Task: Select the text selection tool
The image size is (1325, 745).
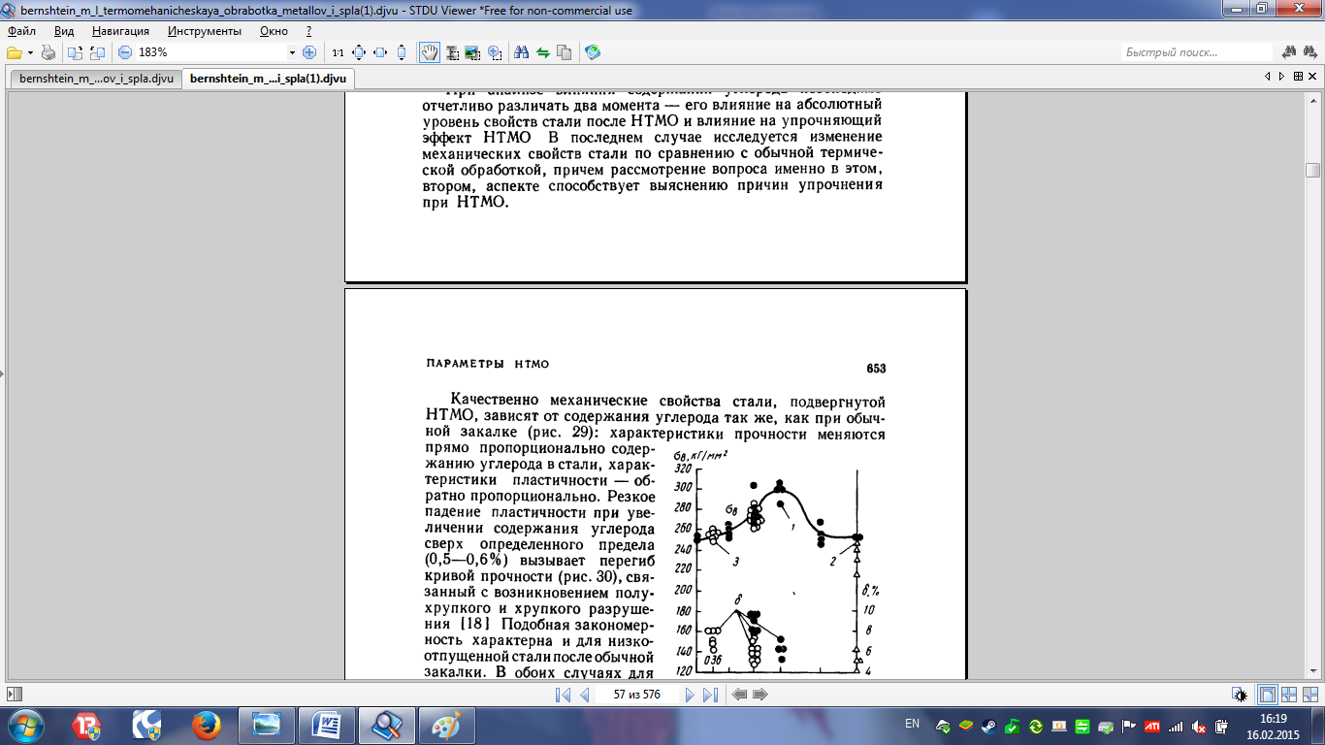Action: click(452, 52)
